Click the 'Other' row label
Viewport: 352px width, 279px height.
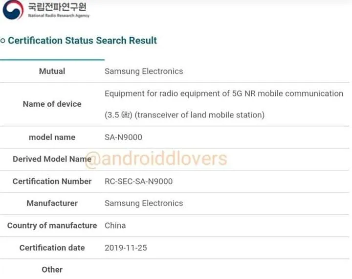(x=52, y=270)
